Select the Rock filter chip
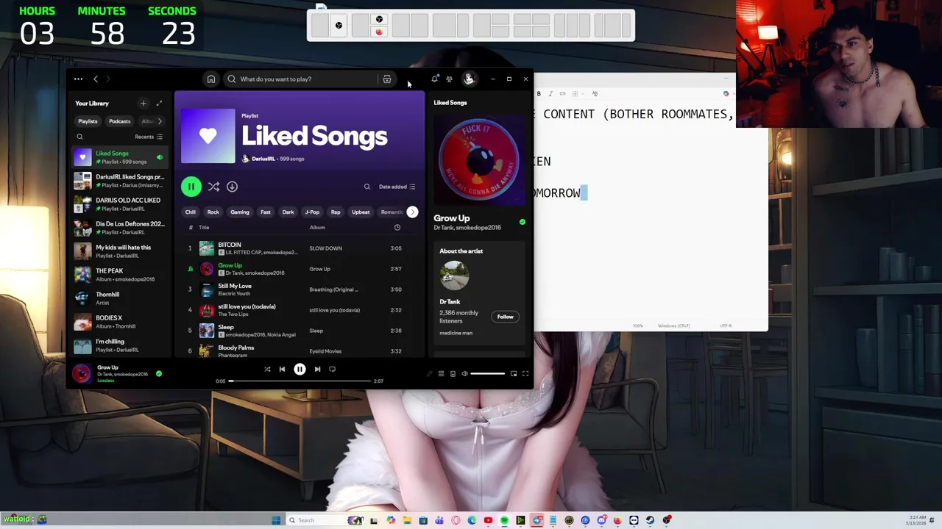Image resolution: width=942 pixels, height=529 pixels. click(x=213, y=212)
